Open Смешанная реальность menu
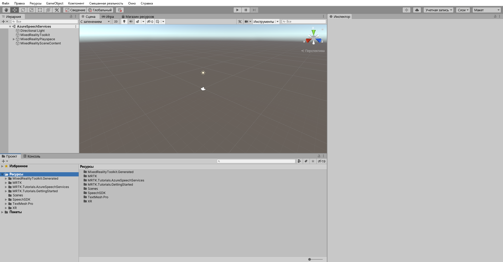This screenshot has height=262, width=503. pyautogui.click(x=106, y=3)
